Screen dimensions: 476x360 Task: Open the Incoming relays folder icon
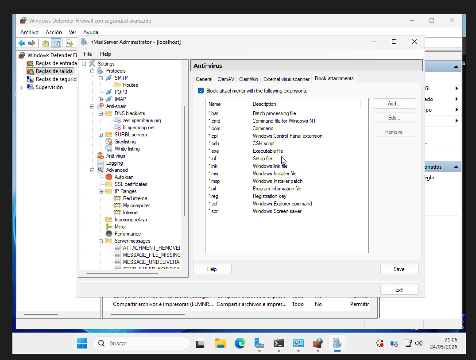tap(108, 220)
